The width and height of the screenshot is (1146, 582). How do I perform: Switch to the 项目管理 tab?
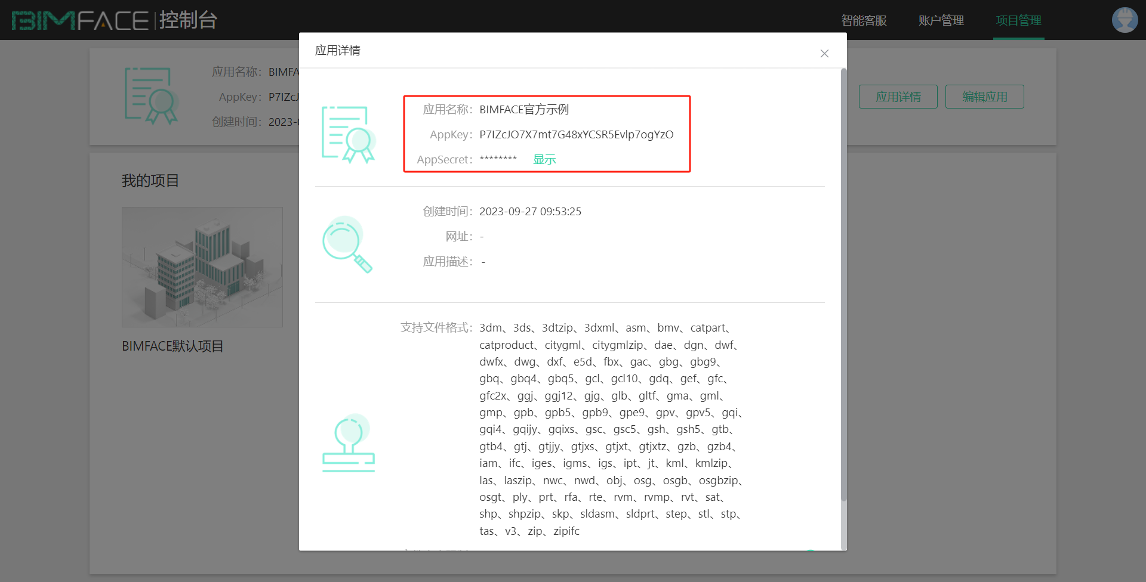point(1018,21)
